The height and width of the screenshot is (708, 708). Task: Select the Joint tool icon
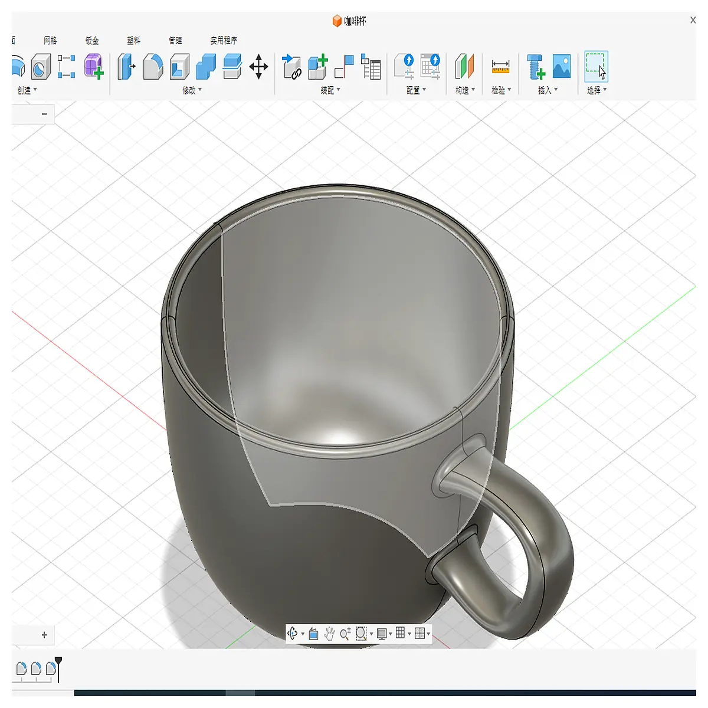click(x=344, y=67)
